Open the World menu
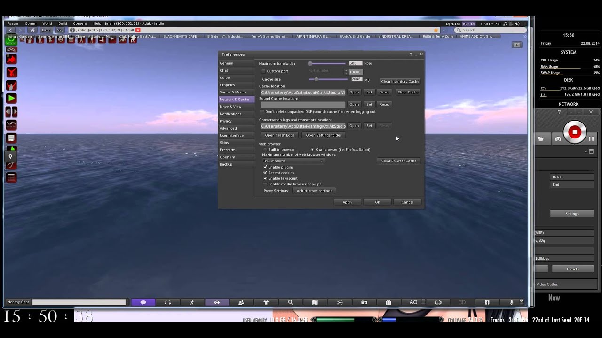Viewport: 602px width, 338px height. (x=47, y=23)
